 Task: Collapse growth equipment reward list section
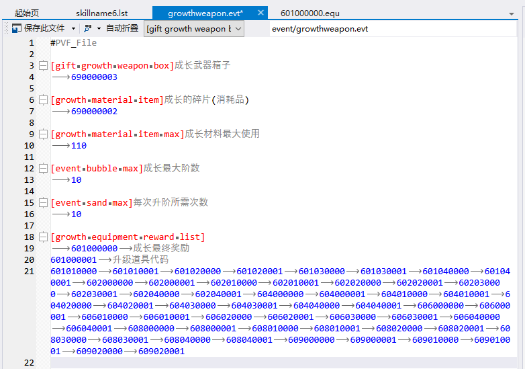(x=43, y=237)
